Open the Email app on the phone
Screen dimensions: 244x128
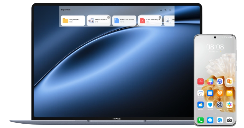click(x=210, y=93)
